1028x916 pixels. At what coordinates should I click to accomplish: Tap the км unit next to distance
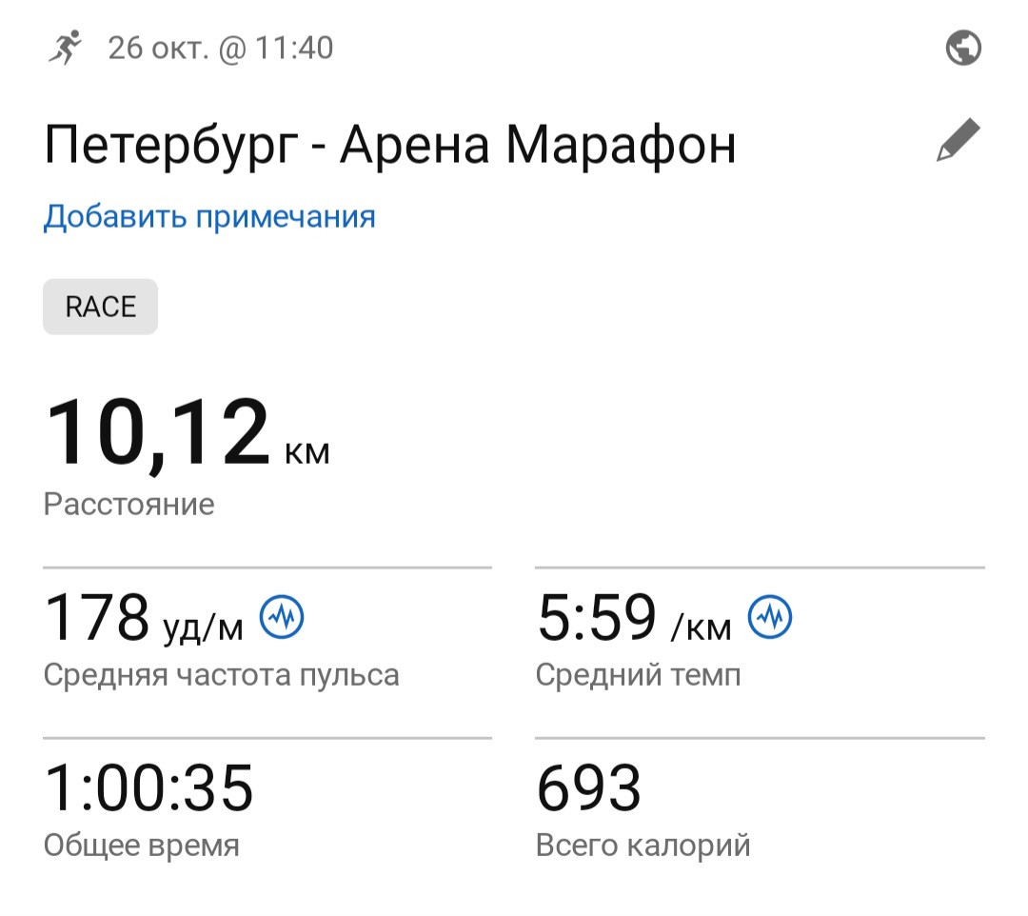click(307, 452)
